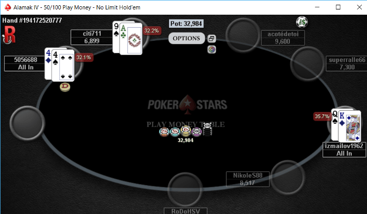
Task: Select NikoleS88 player box
Action: (247, 179)
